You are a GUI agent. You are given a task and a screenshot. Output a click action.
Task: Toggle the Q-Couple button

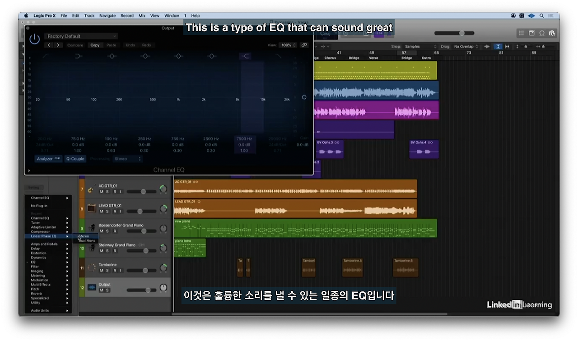click(x=75, y=159)
